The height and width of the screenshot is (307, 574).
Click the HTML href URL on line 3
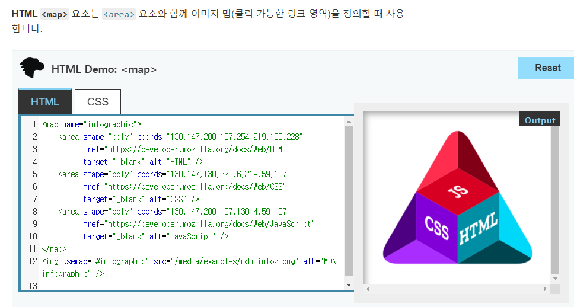pyautogui.click(x=197, y=149)
